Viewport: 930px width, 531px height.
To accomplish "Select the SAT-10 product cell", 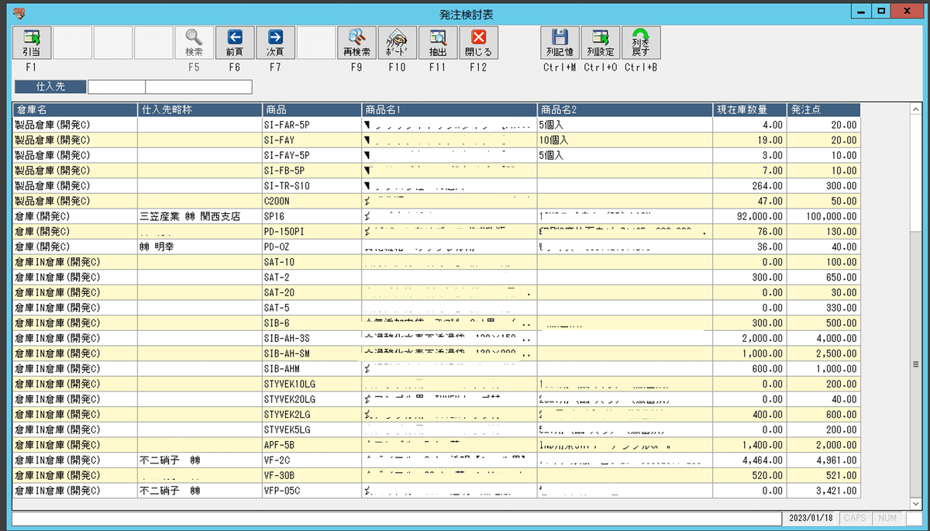I will click(x=312, y=262).
